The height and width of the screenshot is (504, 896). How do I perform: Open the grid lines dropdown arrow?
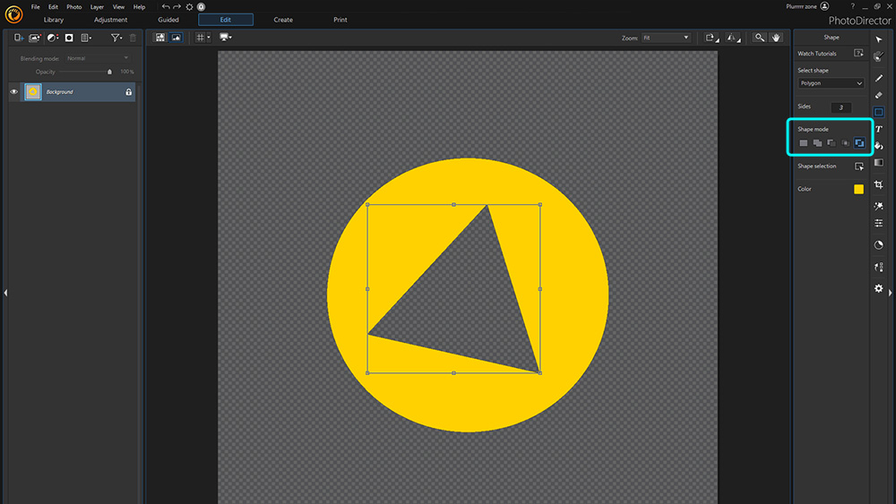pyautogui.click(x=209, y=38)
